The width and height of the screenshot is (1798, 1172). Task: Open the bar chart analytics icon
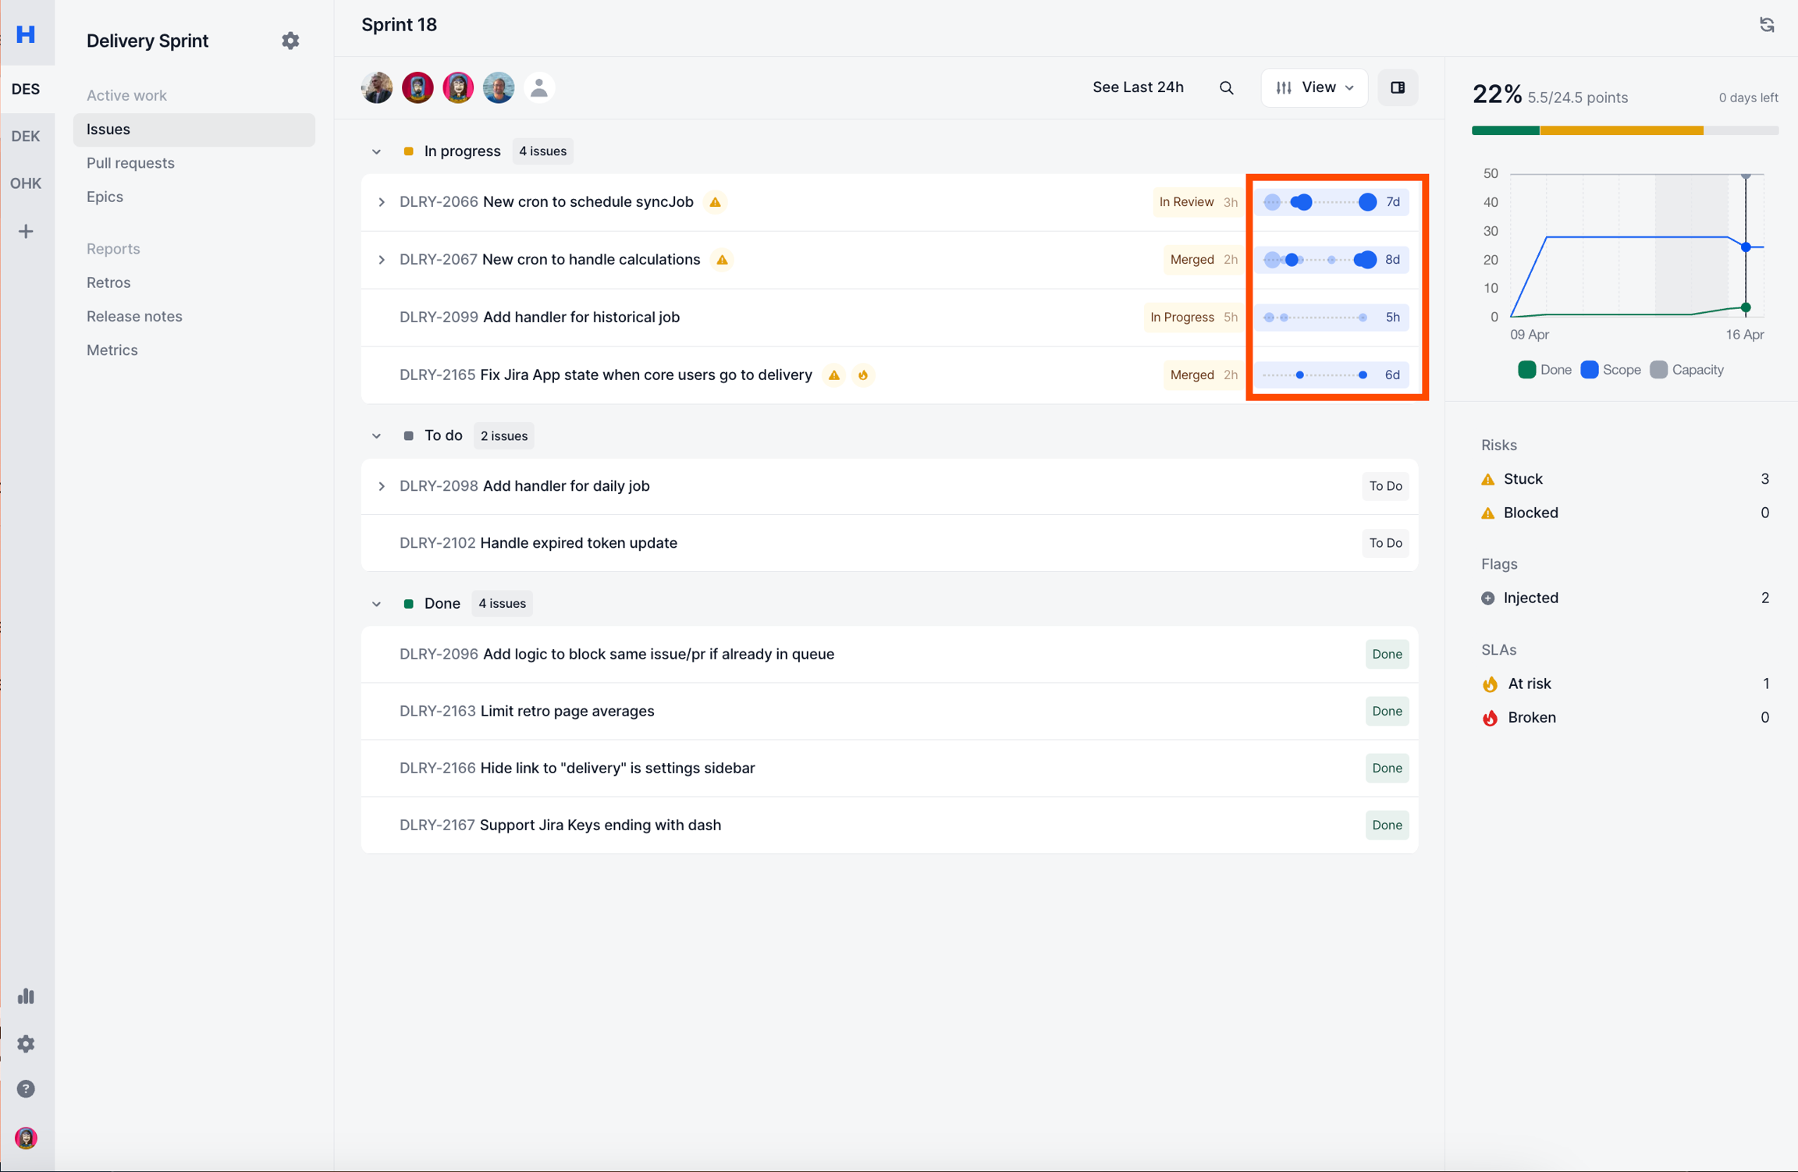click(26, 996)
